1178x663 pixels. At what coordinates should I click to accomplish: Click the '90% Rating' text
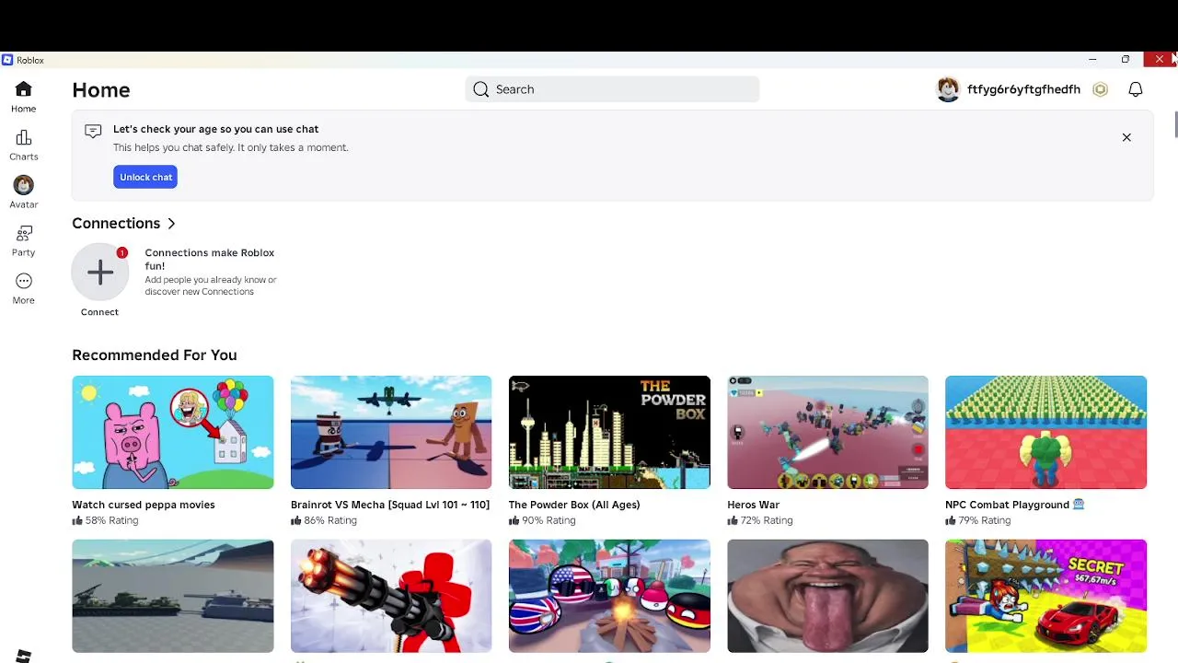[x=549, y=520]
